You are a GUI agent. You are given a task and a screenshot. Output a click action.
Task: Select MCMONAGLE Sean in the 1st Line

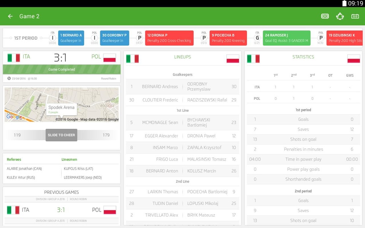[160, 122]
